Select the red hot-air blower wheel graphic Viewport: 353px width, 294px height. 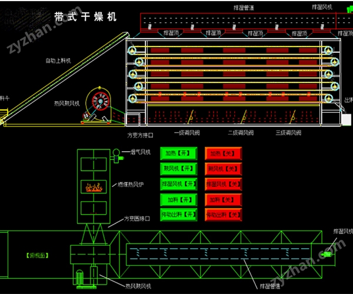(x=101, y=101)
